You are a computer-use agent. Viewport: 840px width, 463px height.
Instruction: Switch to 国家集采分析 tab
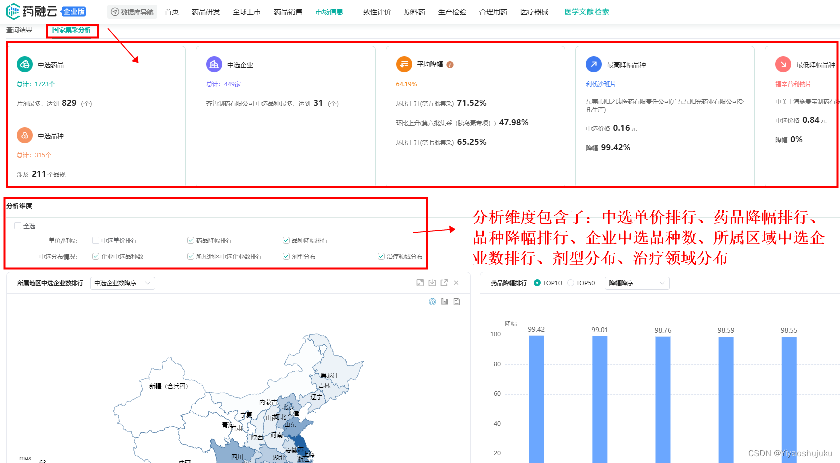coord(72,30)
